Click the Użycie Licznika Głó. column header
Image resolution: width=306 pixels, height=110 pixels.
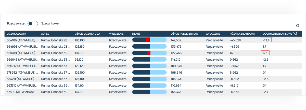[87, 34]
